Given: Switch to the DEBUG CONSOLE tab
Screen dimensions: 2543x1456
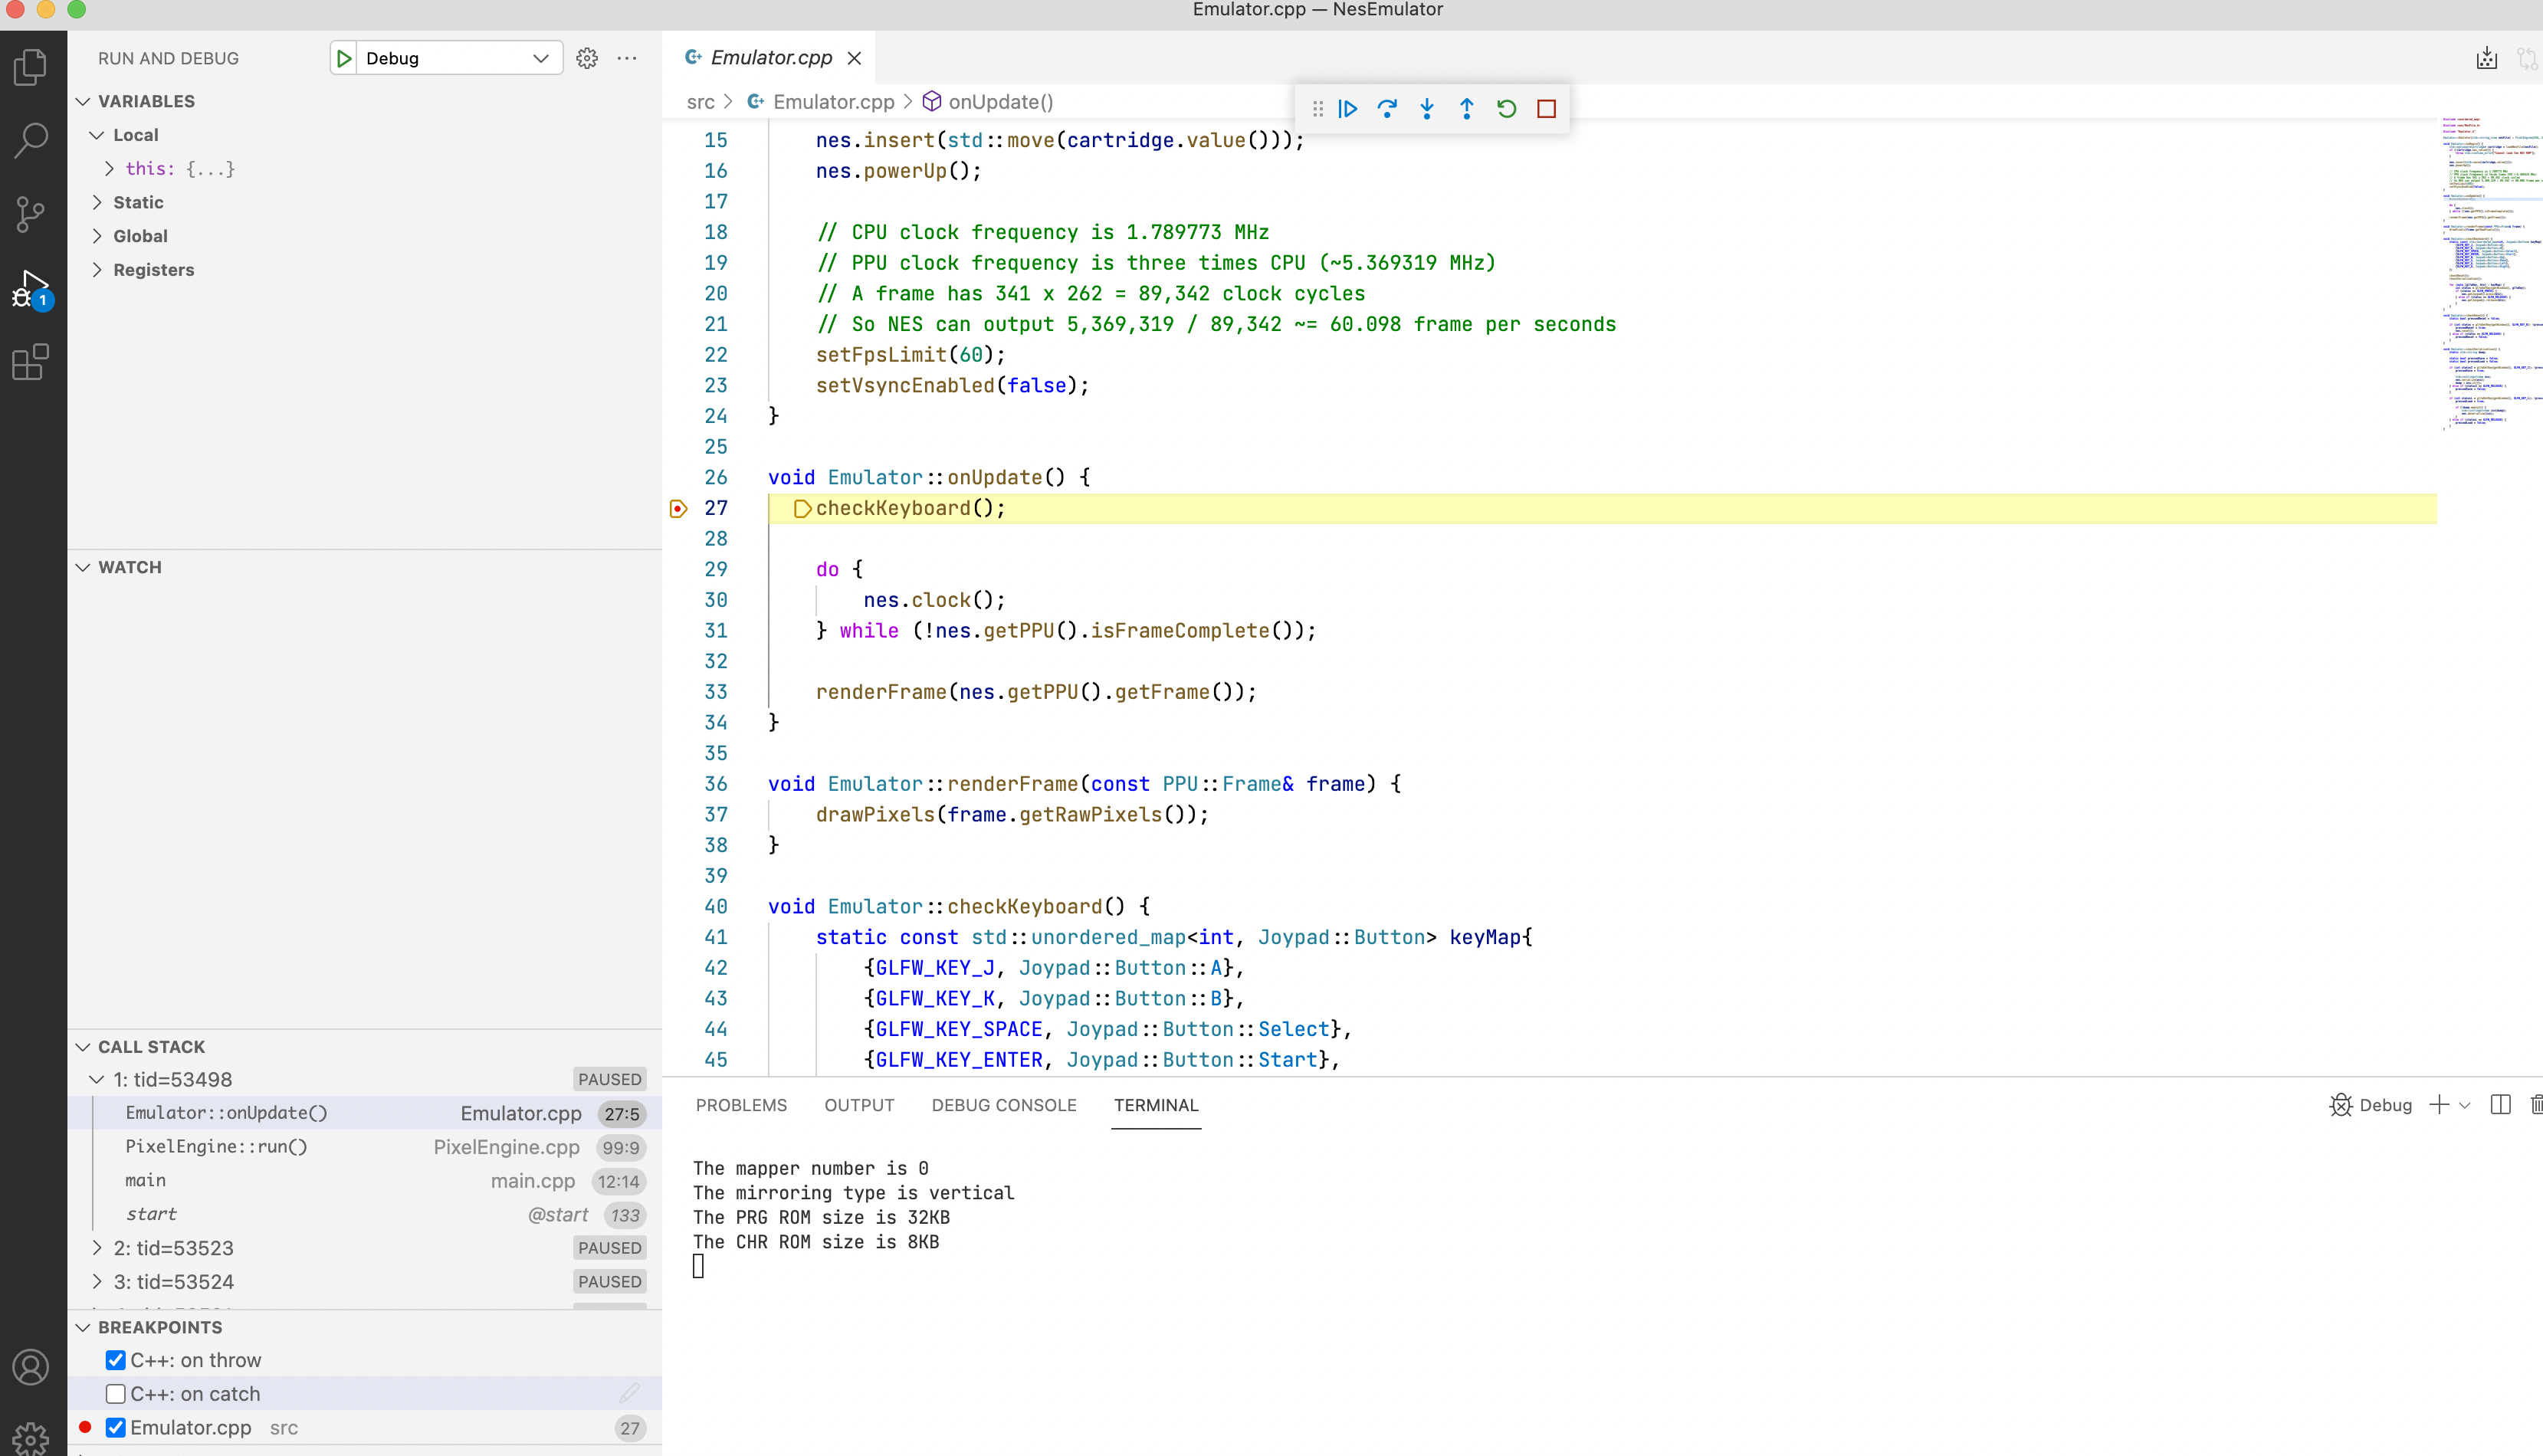Looking at the screenshot, I should point(1004,1105).
